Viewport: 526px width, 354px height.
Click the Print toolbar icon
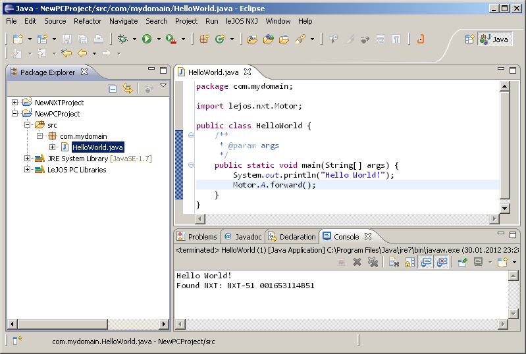(x=98, y=39)
